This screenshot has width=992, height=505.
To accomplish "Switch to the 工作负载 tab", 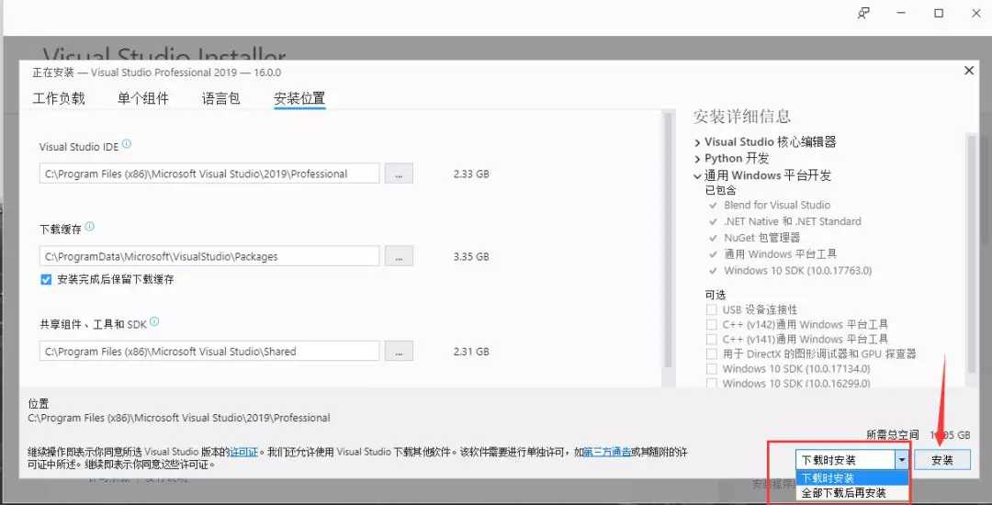I will (x=59, y=98).
